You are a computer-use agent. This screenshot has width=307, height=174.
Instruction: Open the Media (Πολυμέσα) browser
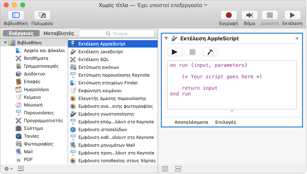pos(42,15)
